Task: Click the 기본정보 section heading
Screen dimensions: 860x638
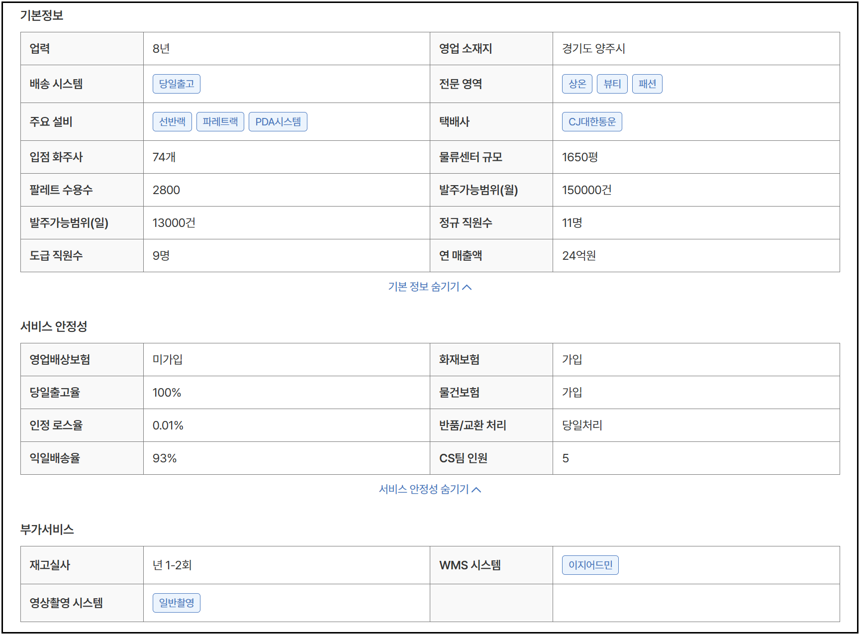Action: (42, 15)
